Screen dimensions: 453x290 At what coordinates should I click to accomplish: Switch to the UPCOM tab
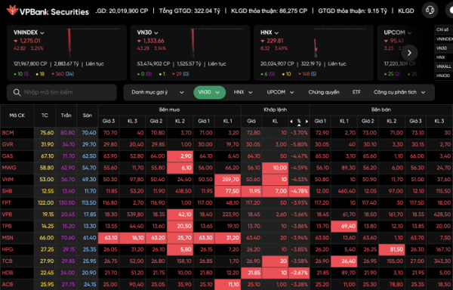point(280,92)
